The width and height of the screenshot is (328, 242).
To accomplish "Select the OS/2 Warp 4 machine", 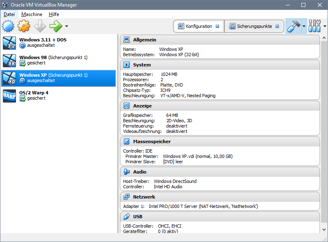I will [58, 96].
